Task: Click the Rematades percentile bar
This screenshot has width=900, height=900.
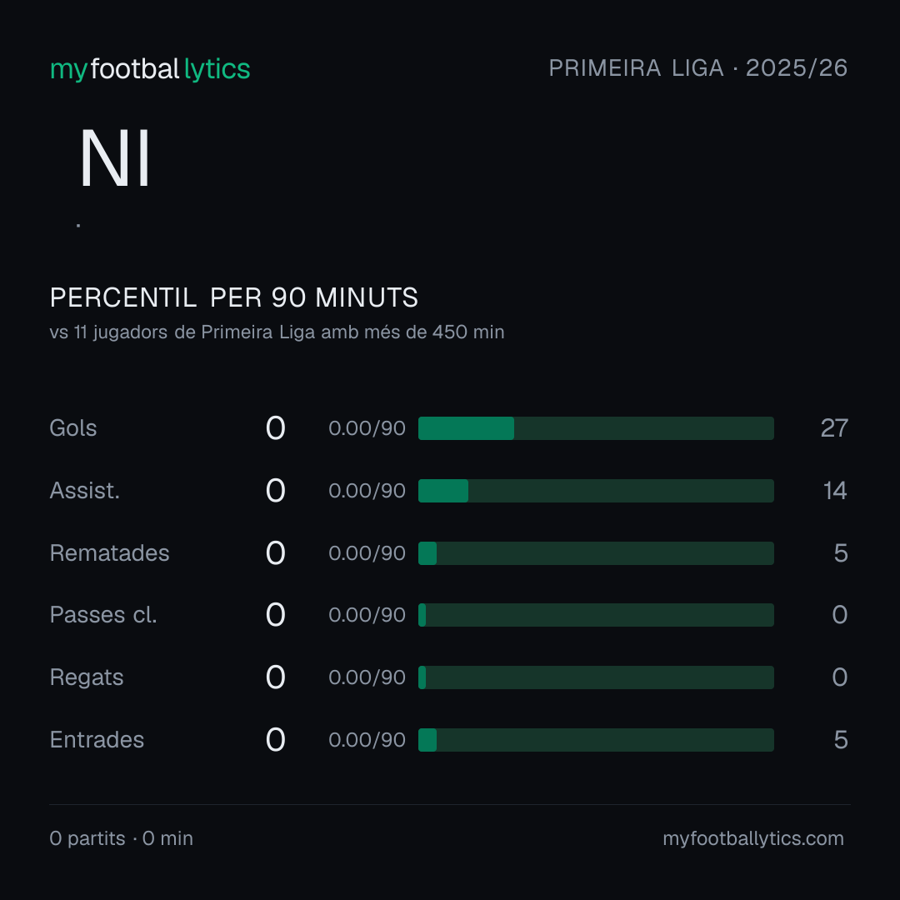Action: tap(596, 553)
